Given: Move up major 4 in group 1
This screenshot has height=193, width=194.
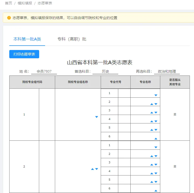Looking at the screenshot, I should (152, 121).
